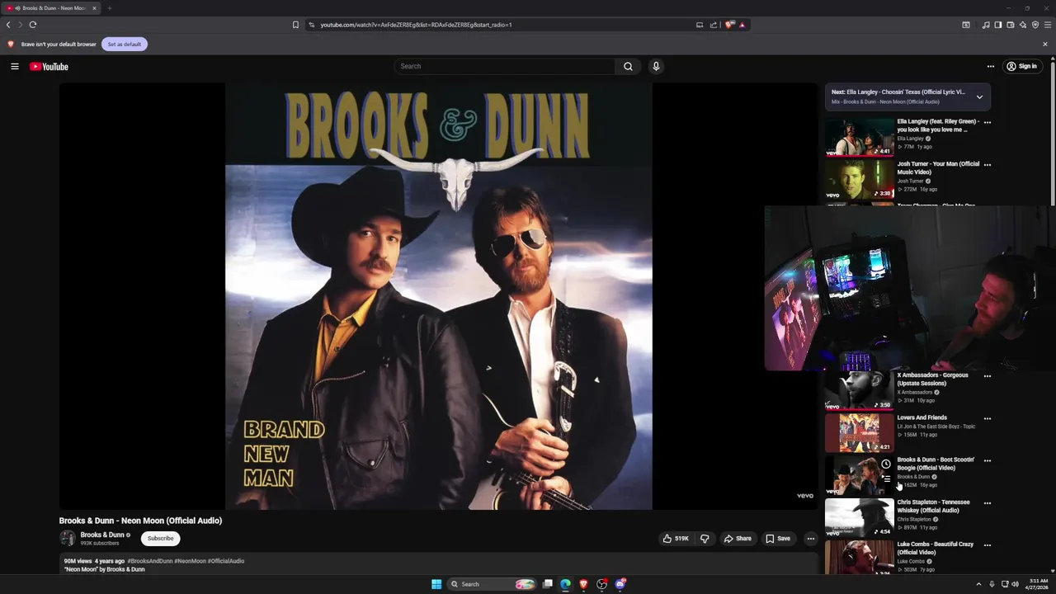Screen dimensions: 1056x594
Task: Open Chris Stapleton Tennessee Whiskey title
Action: 933,506
